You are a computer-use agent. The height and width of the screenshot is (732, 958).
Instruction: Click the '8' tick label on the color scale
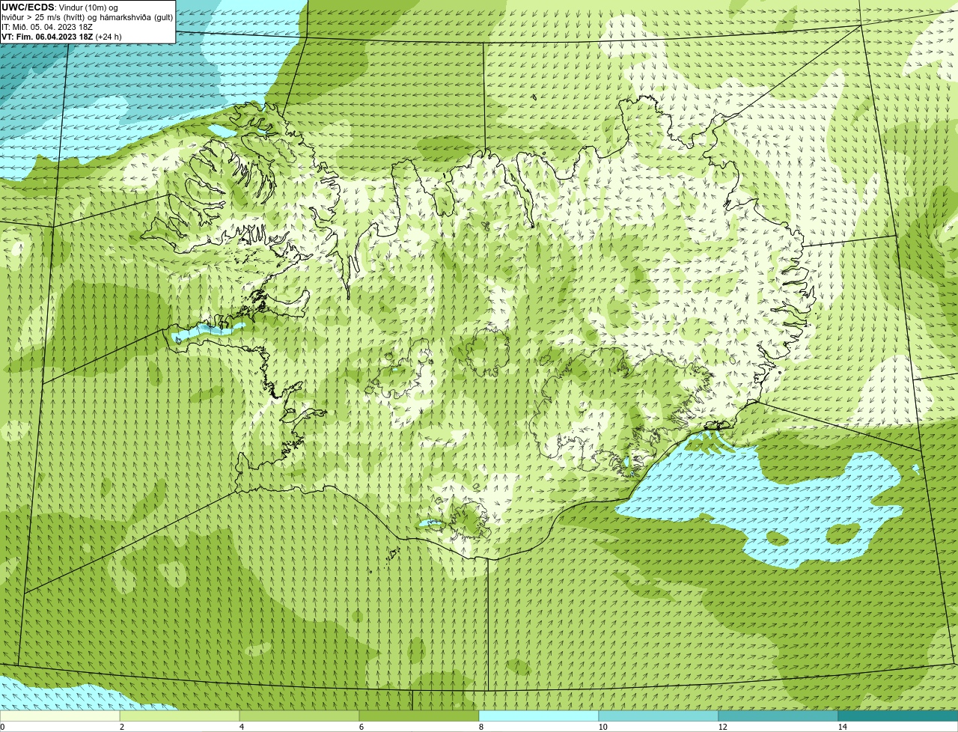pyautogui.click(x=481, y=727)
